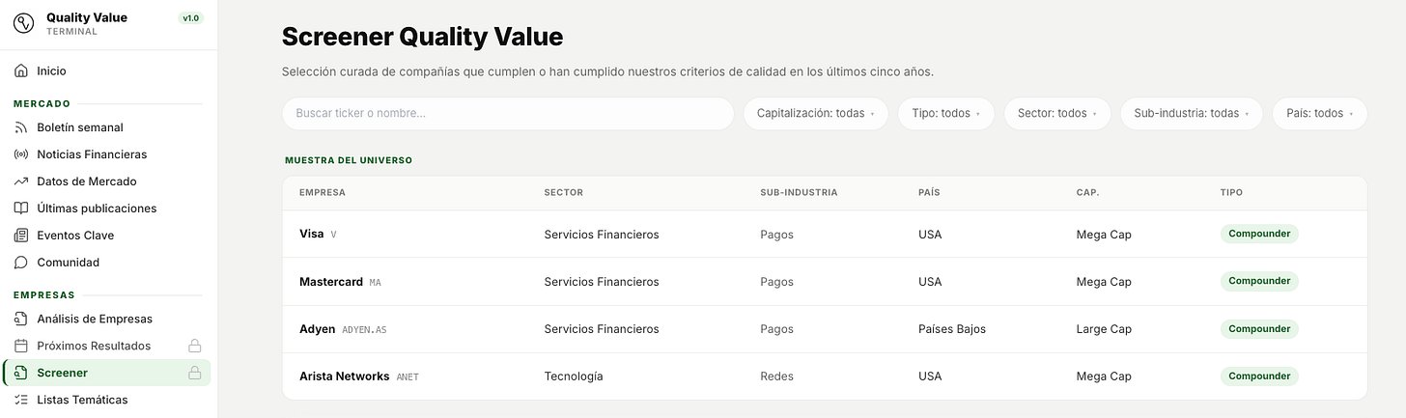Click the Compounder badge in Mastercard row
The height and width of the screenshot is (418, 1406).
pyautogui.click(x=1259, y=281)
